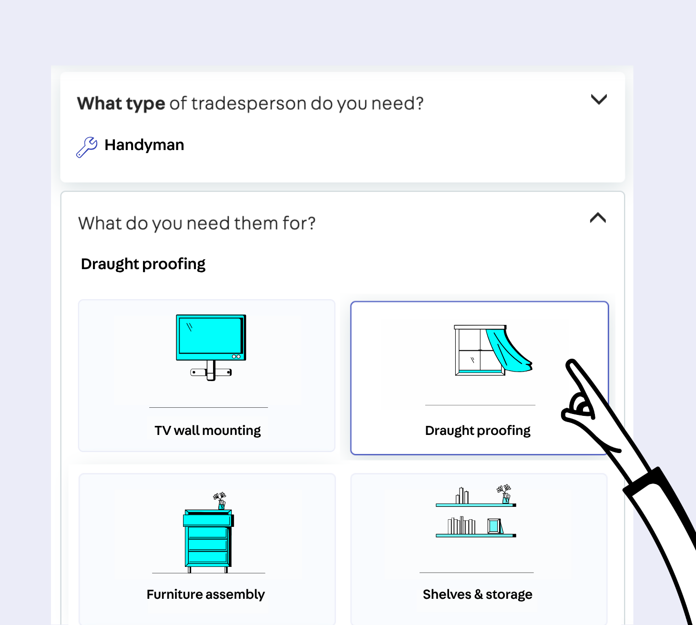
Task: Select the Draught proofing card label
Action: [x=478, y=431]
